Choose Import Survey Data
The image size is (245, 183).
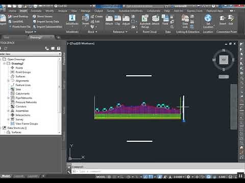pos(48,21)
